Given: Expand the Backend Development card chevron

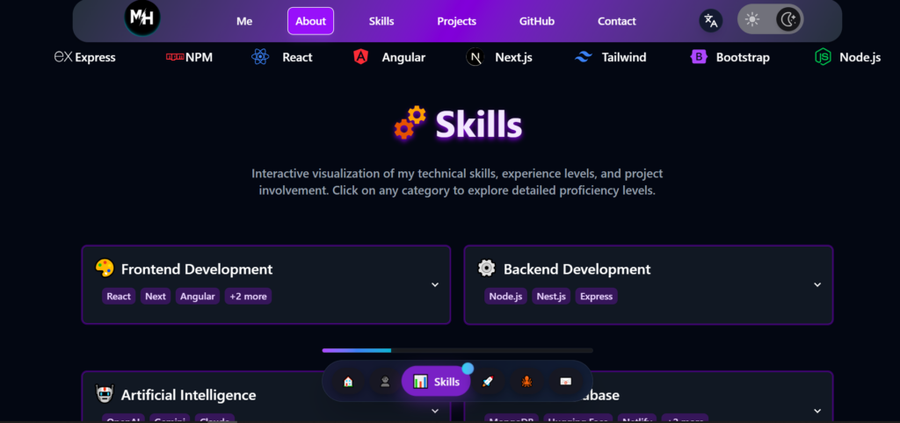Looking at the screenshot, I should [x=817, y=285].
